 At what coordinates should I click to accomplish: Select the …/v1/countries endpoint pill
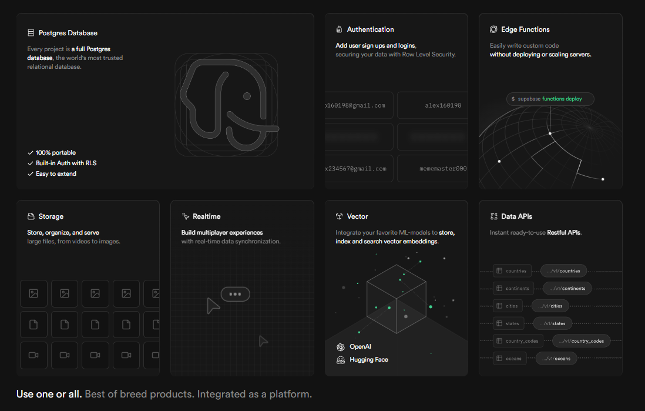pos(563,271)
